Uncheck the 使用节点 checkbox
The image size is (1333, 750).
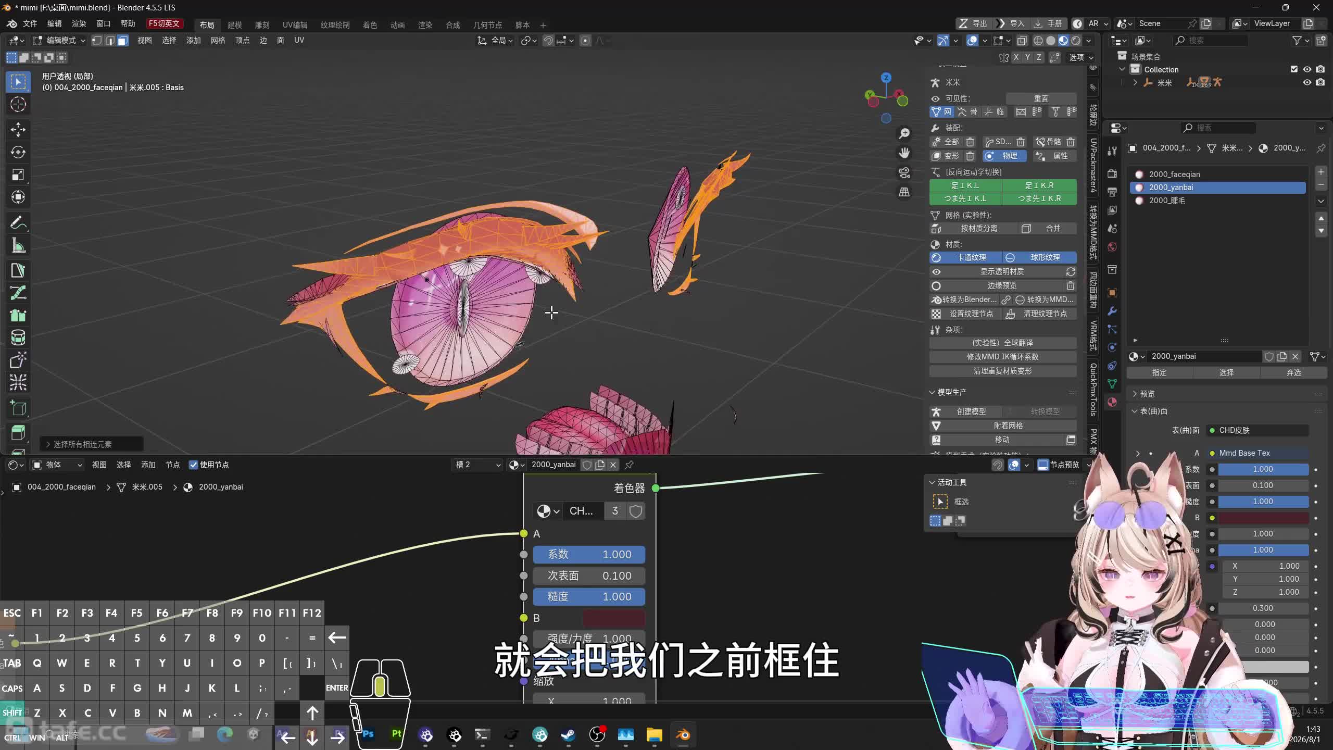(193, 465)
